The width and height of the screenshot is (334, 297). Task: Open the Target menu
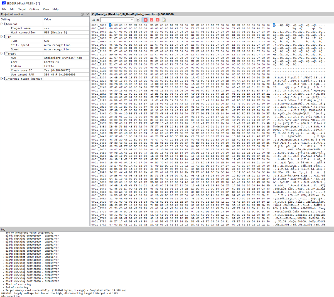[22, 9]
